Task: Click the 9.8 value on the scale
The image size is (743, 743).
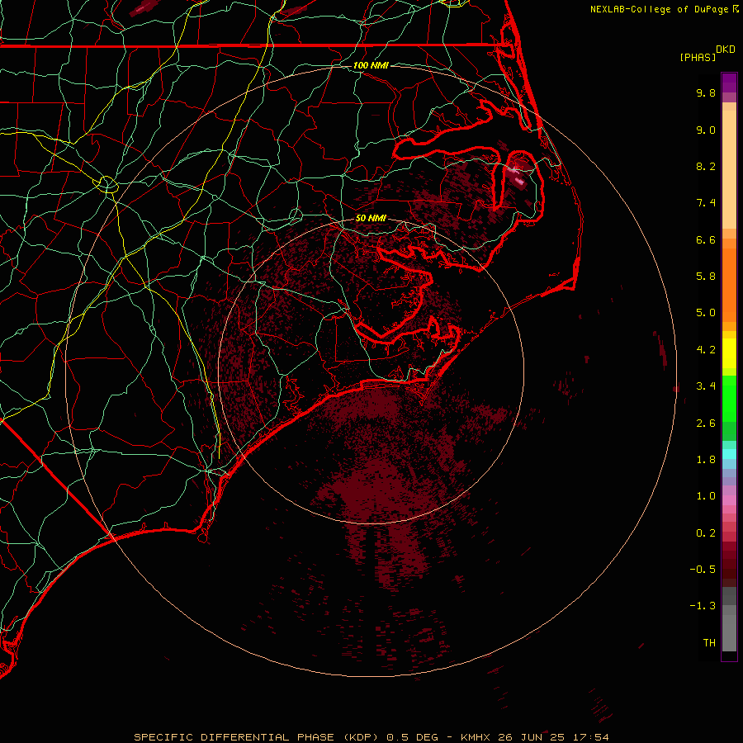Action: (x=706, y=92)
